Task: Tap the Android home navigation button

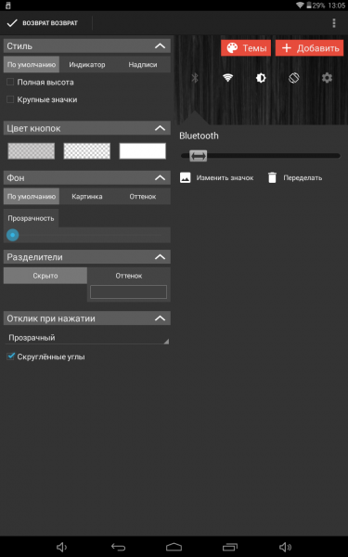Action: [x=174, y=547]
